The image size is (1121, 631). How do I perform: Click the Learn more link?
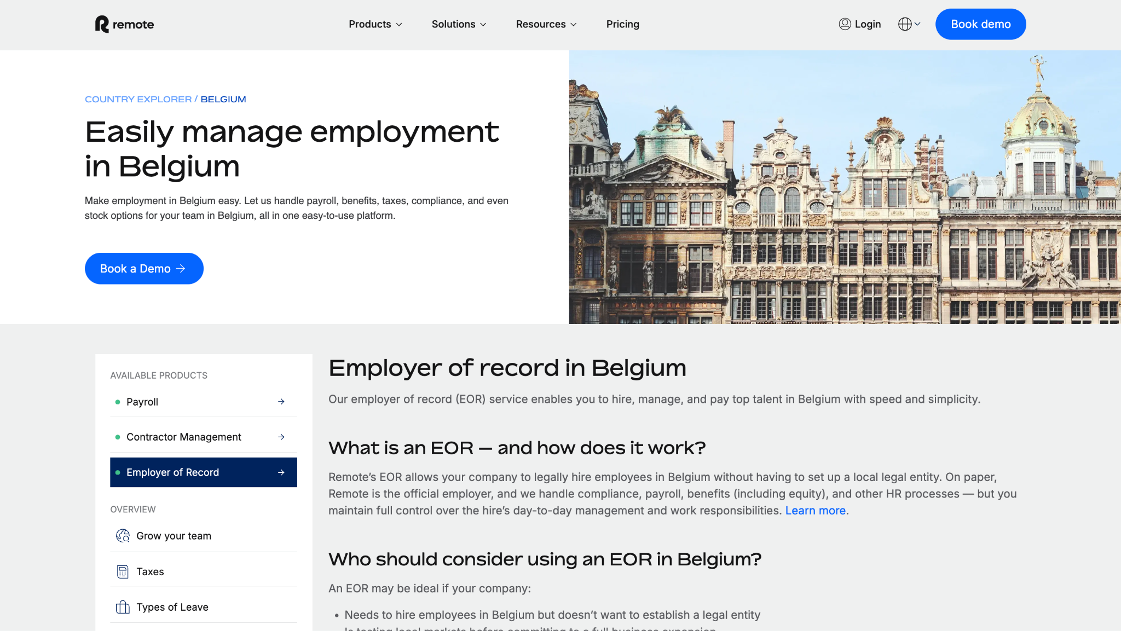tap(816, 510)
